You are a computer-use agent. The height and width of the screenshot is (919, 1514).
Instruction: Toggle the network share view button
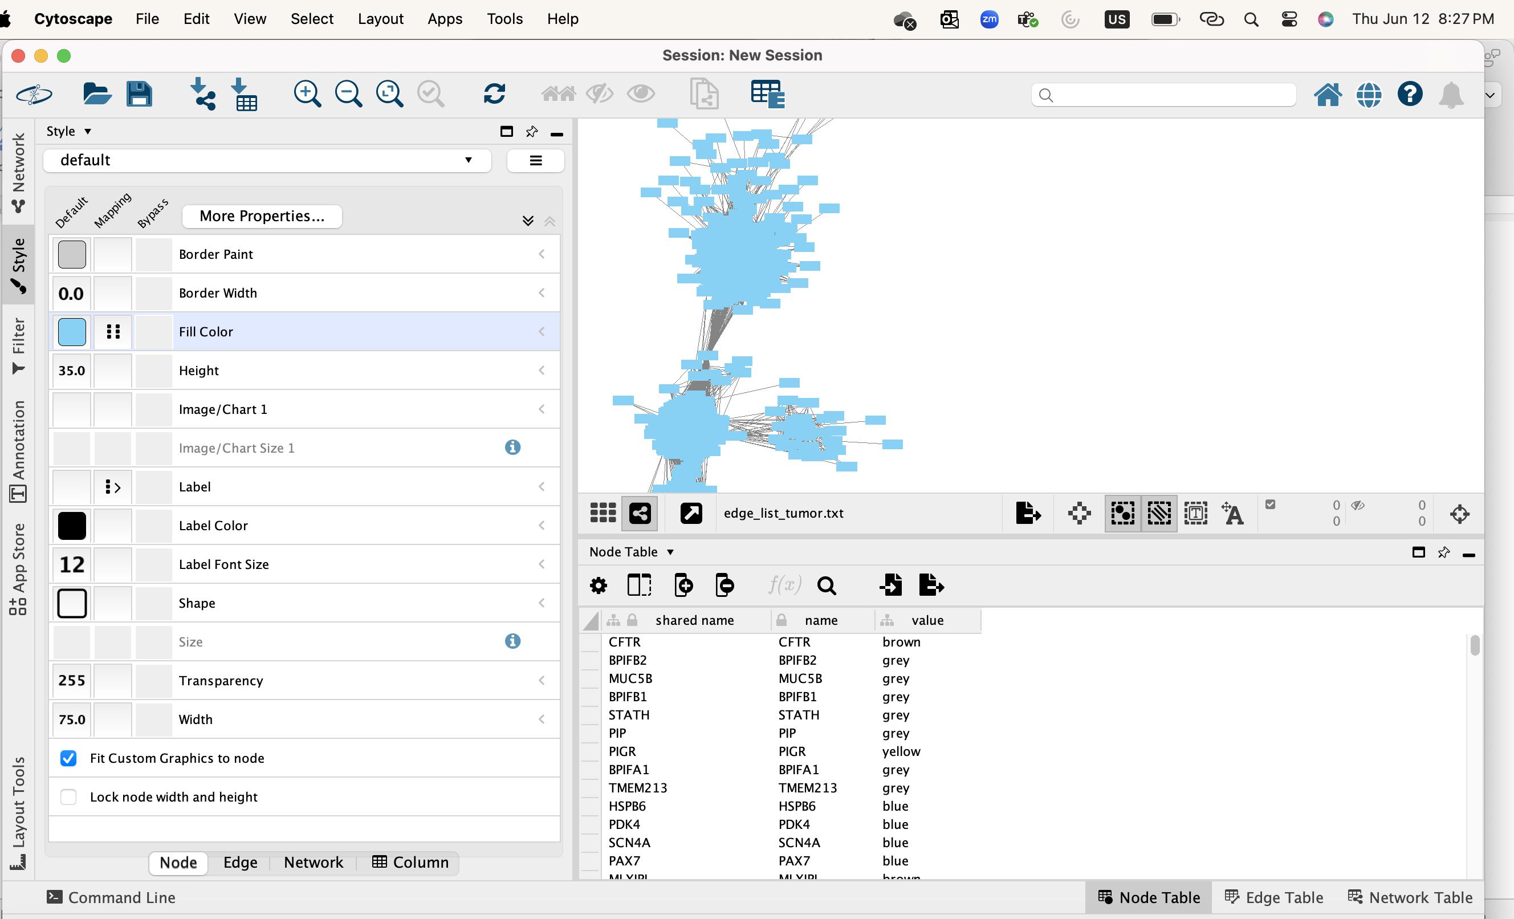tap(640, 513)
